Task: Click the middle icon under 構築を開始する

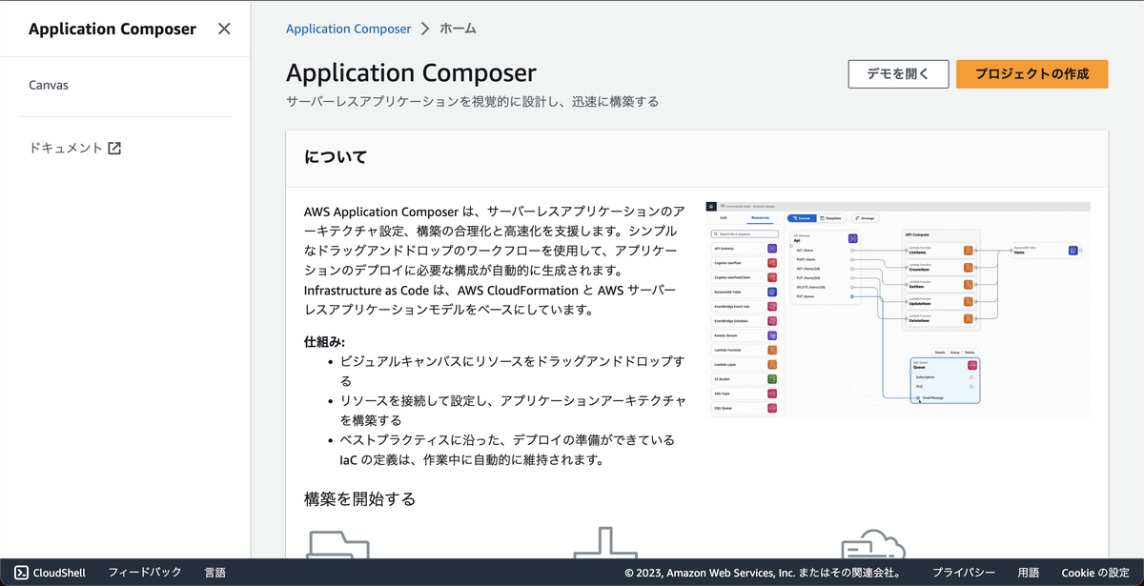Action: [604, 543]
